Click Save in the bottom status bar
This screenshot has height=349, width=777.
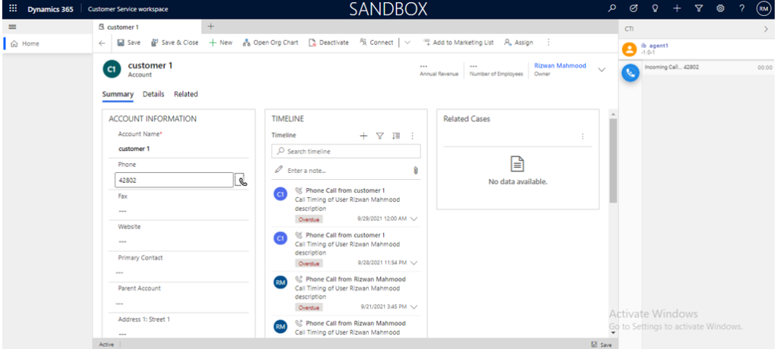[602, 344]
